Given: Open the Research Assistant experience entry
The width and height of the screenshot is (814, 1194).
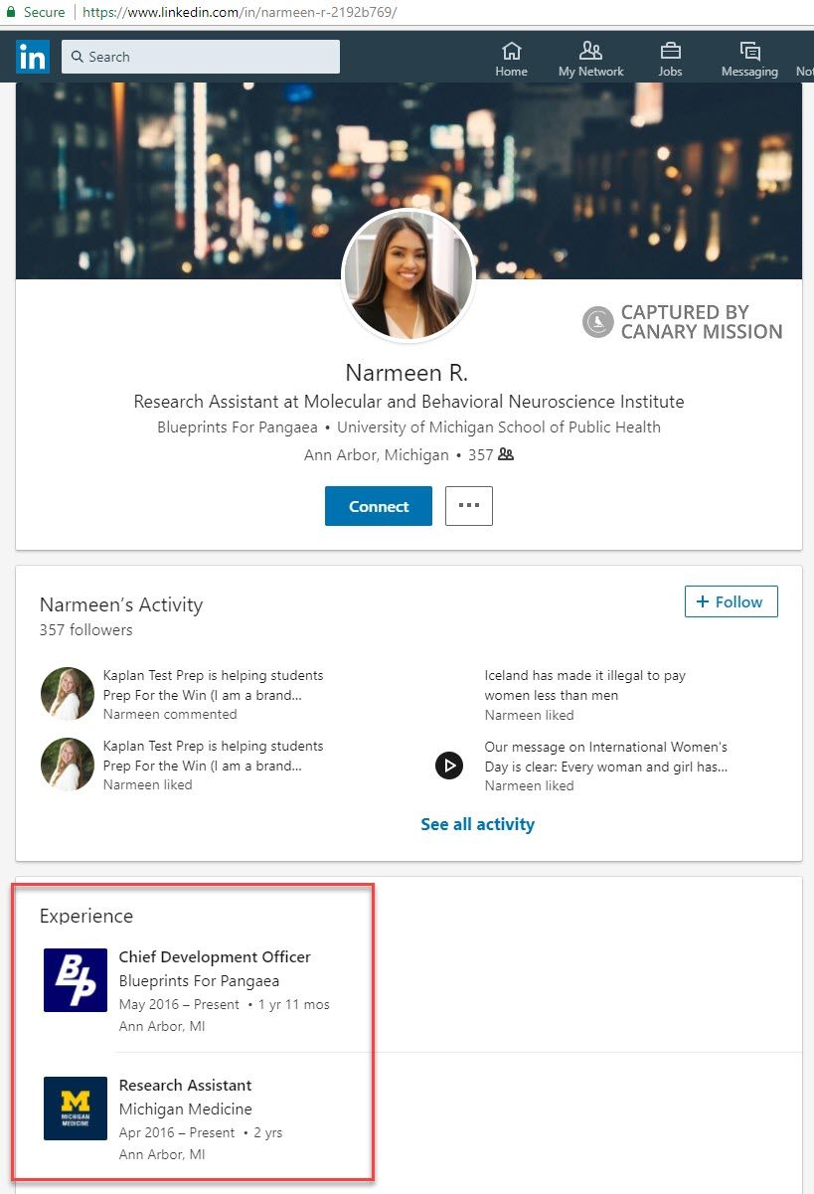Looking at the screenshot, I should point(185,1085).
